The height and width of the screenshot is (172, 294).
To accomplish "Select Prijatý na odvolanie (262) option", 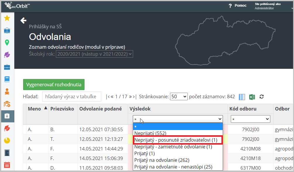I will point(178,160).
